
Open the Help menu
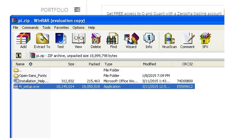tap(92, 28)
